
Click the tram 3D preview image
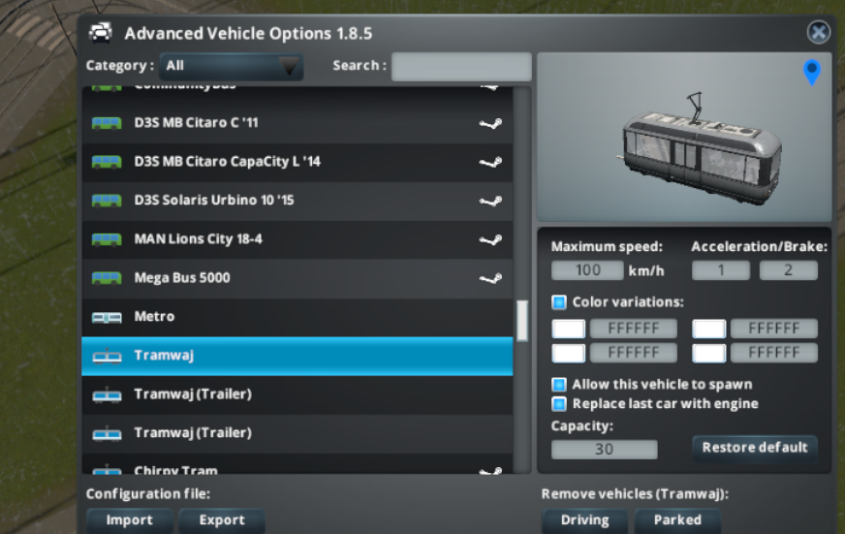pos(684,137)
